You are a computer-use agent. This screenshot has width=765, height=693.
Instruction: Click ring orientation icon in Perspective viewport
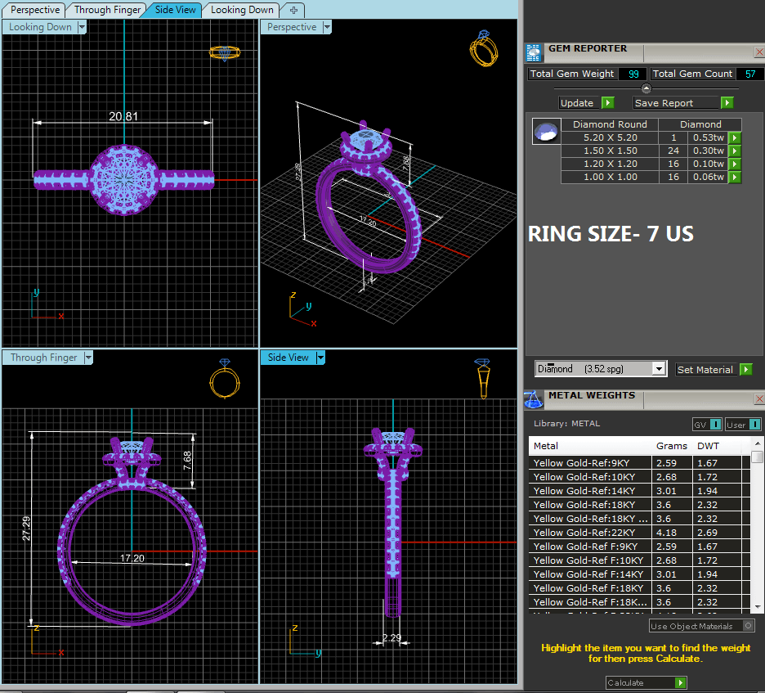(482, 48)
